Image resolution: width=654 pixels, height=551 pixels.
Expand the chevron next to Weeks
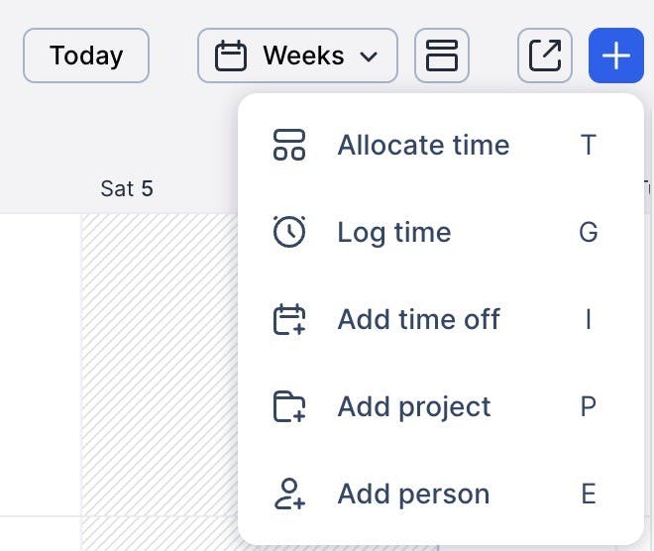tap(369, 55)
